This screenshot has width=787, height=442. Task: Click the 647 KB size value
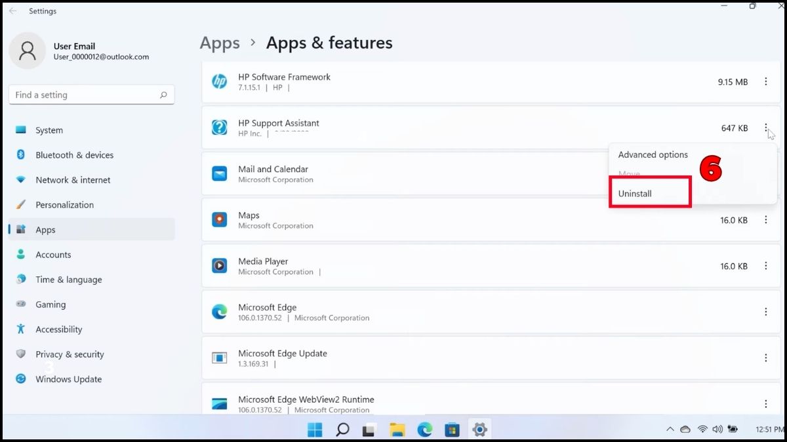pos(735,128)
